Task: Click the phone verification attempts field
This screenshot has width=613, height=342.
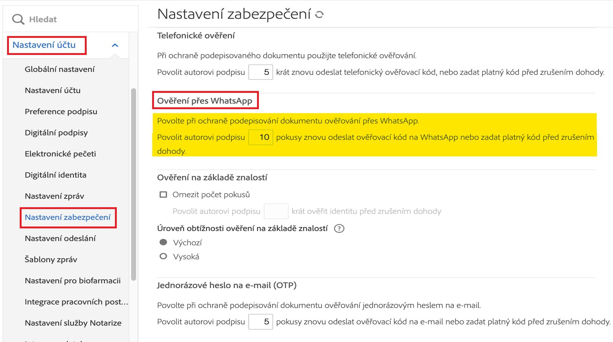Action: coord(260,72)
